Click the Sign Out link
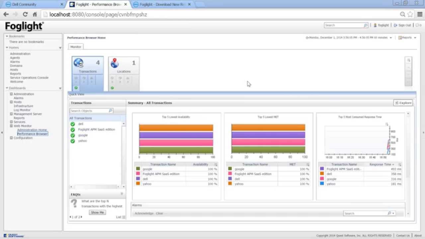The height and width of the screenshot is (239, 425). 404,25
